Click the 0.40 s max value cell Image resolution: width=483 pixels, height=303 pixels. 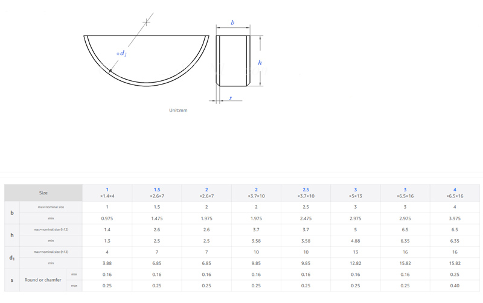pyautogui.click(x=455, y=285)
